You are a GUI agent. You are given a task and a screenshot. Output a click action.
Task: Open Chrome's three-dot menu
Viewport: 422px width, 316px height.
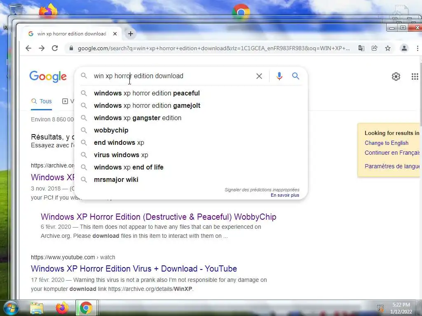tap(417, 49)
